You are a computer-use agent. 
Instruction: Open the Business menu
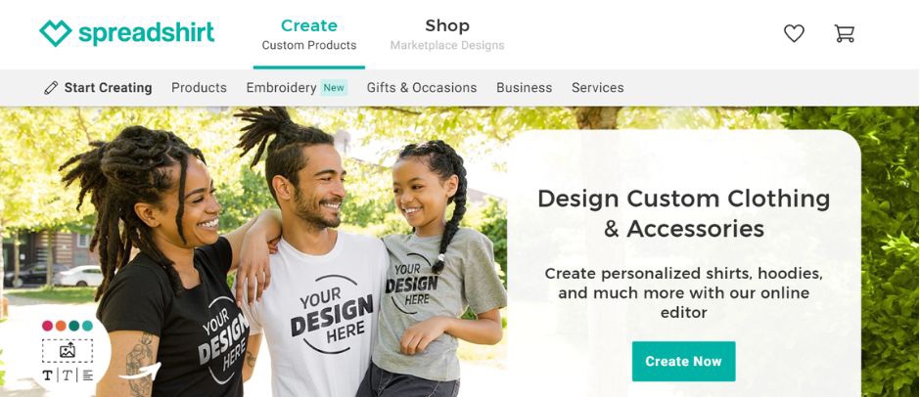click(524, 88)
